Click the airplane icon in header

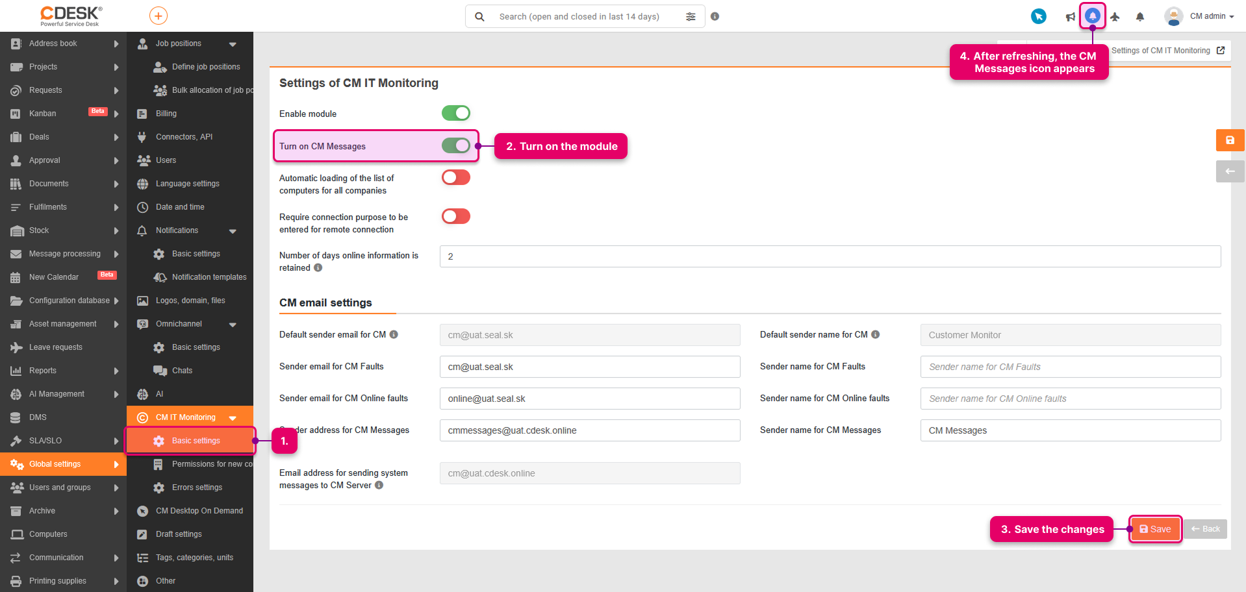[x=1115, y=17]
